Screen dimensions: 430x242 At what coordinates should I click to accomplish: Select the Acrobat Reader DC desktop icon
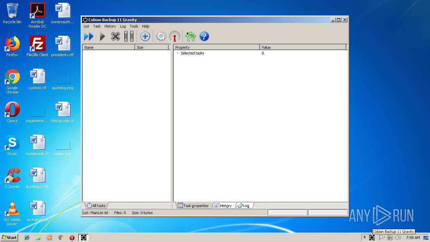[37, 15]
